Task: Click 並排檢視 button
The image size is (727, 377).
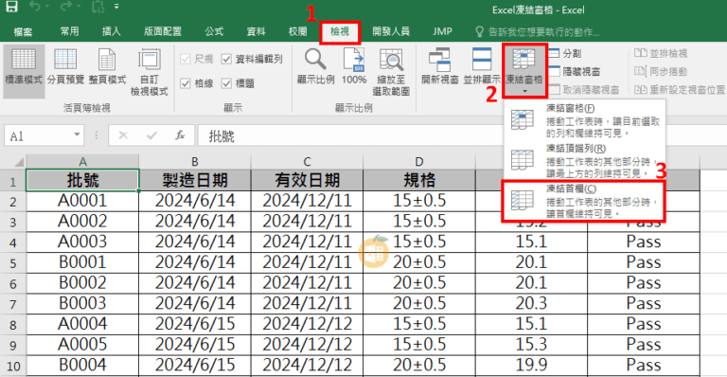Action: click(x=661, y=53)
